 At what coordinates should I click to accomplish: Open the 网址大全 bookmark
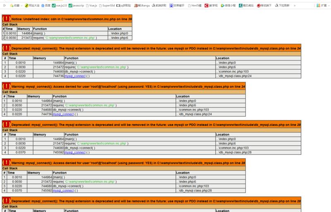coord(32,5)
